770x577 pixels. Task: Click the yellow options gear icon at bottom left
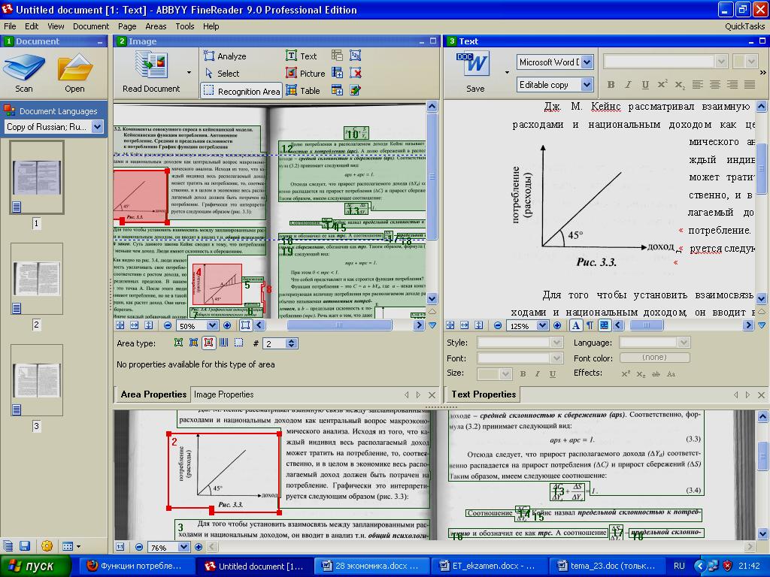47,545
